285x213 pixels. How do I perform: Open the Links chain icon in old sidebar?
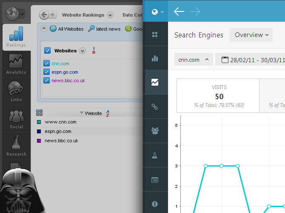(16, 92)
